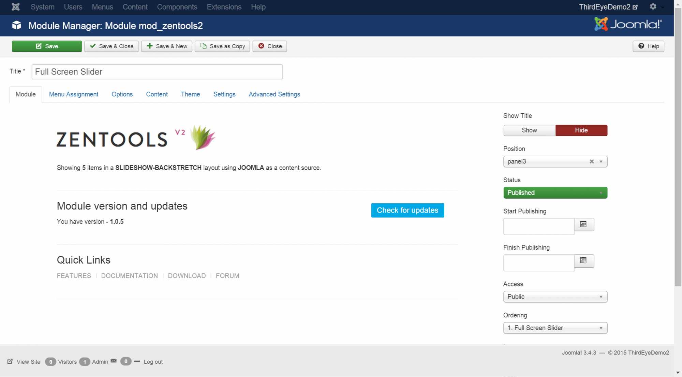Click the scrollbar down arrow
The width and height of the screenshot is (682, 377).
[x=678, y=373]
